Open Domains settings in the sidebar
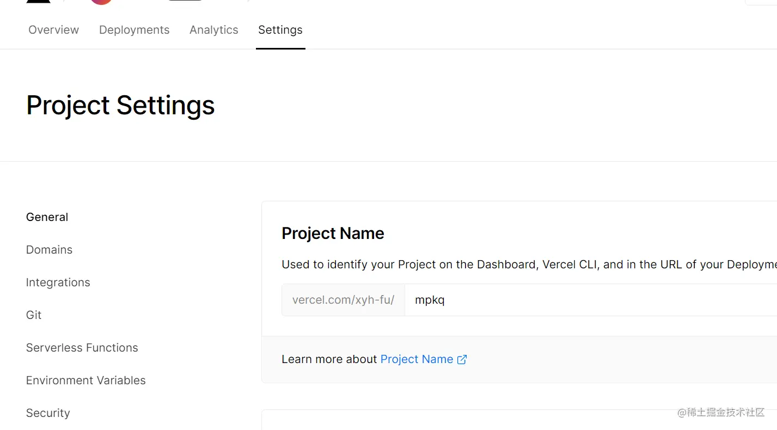 point(49,250)
